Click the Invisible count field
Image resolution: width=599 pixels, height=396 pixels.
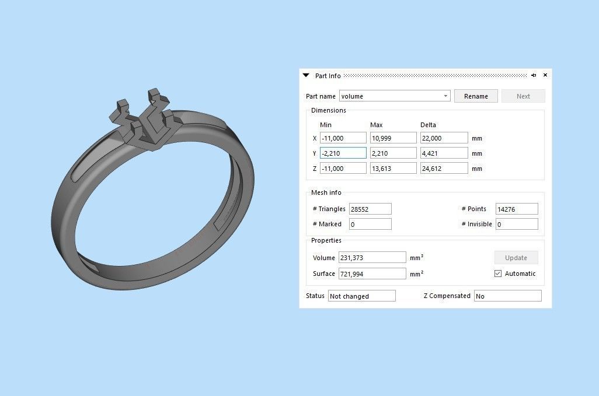point(517,224)
